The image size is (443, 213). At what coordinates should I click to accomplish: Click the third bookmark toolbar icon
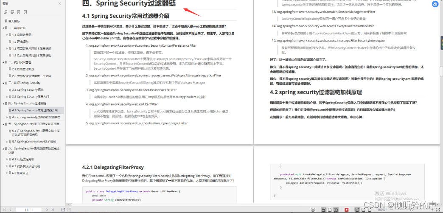tap(19, 12)
